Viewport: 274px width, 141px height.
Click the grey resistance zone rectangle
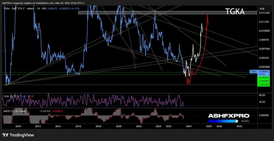(168, 13)
